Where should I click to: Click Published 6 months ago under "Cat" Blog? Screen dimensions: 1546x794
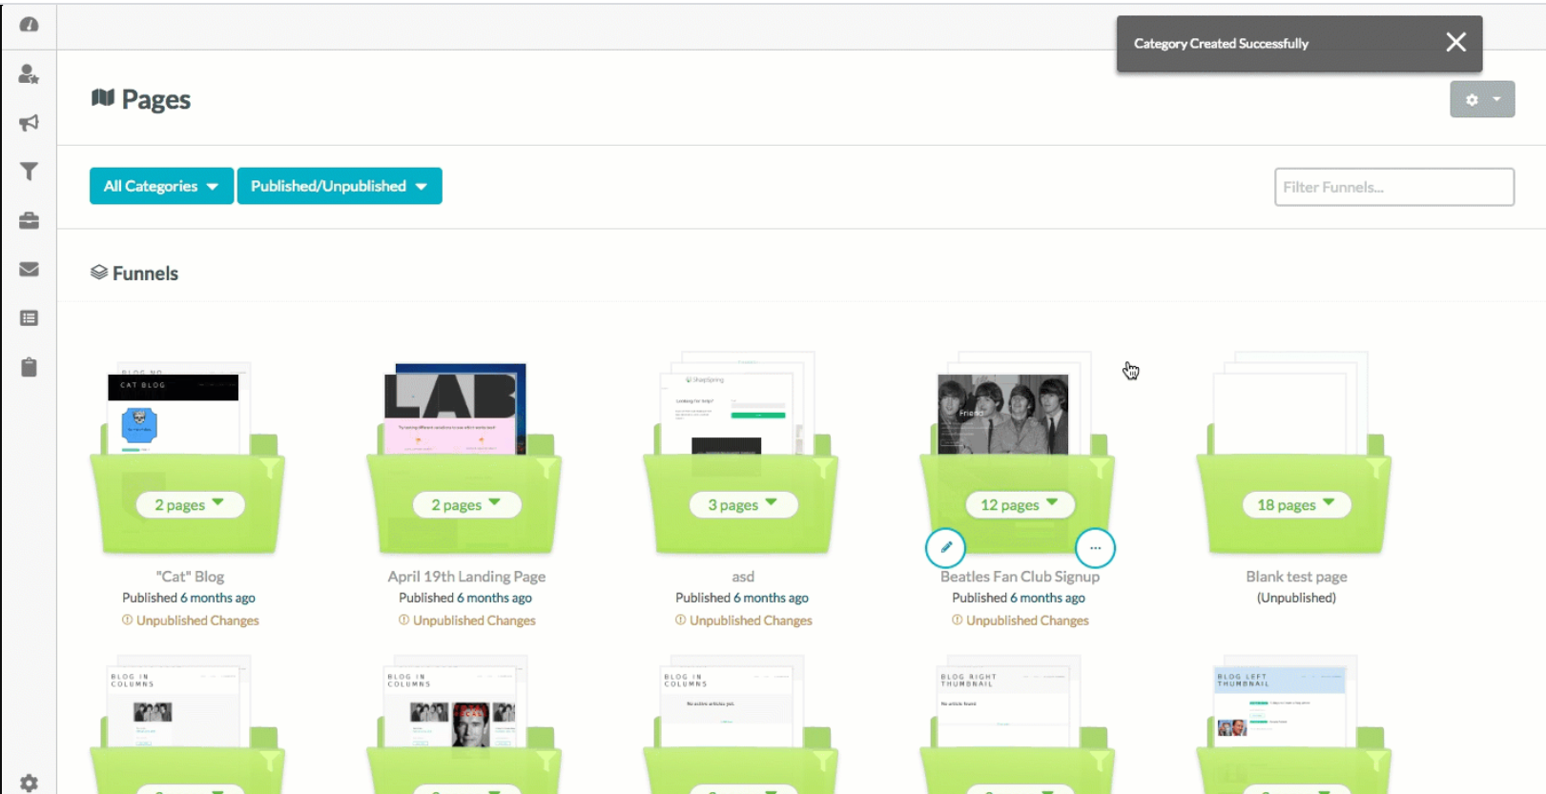(x=189, y=598)
